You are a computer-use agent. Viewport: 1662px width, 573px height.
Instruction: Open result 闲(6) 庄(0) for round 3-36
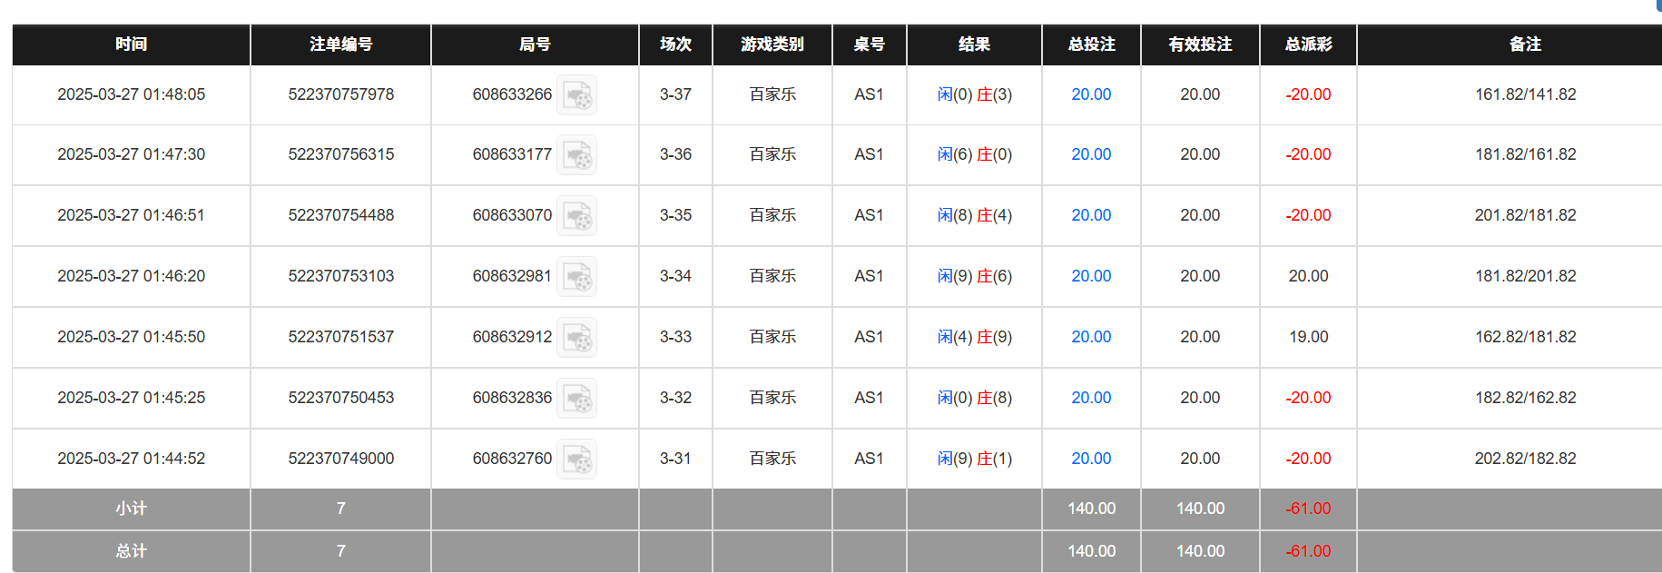point(974,154)
